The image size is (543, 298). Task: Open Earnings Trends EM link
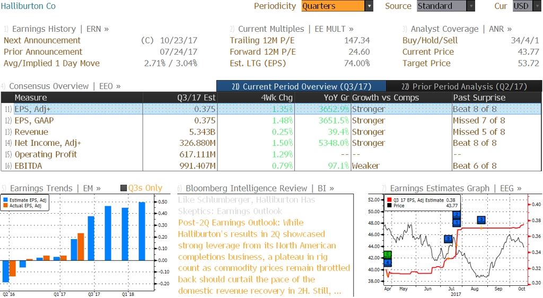[55, 188]
